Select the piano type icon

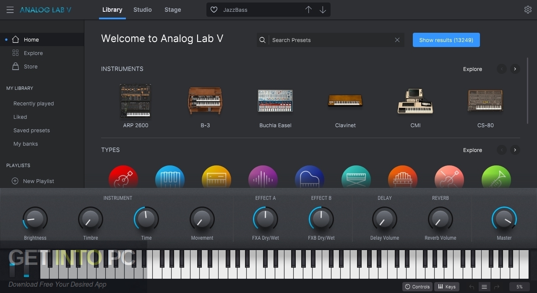coord(310,177)
